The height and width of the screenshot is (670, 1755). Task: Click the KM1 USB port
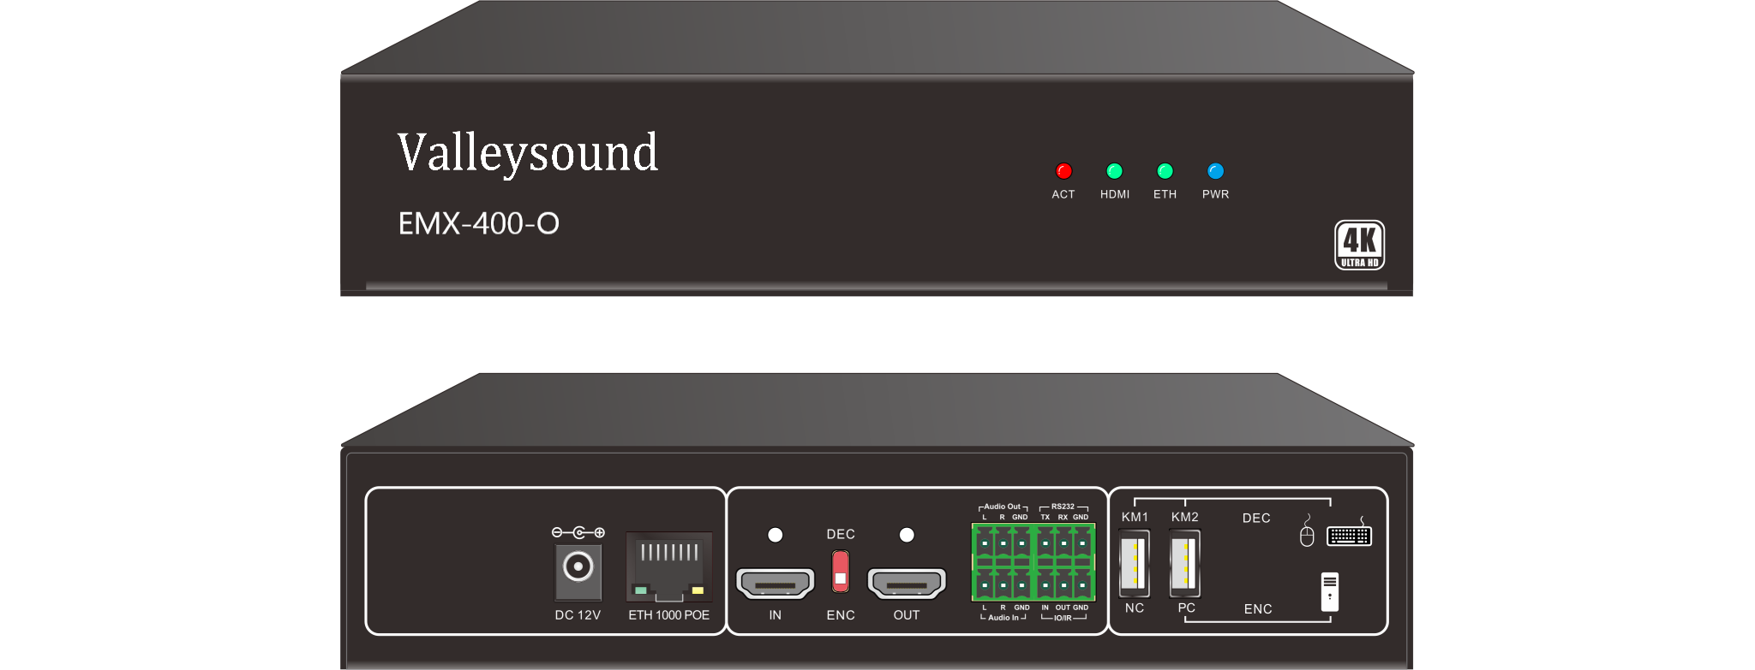click(x=1134, y=564)
